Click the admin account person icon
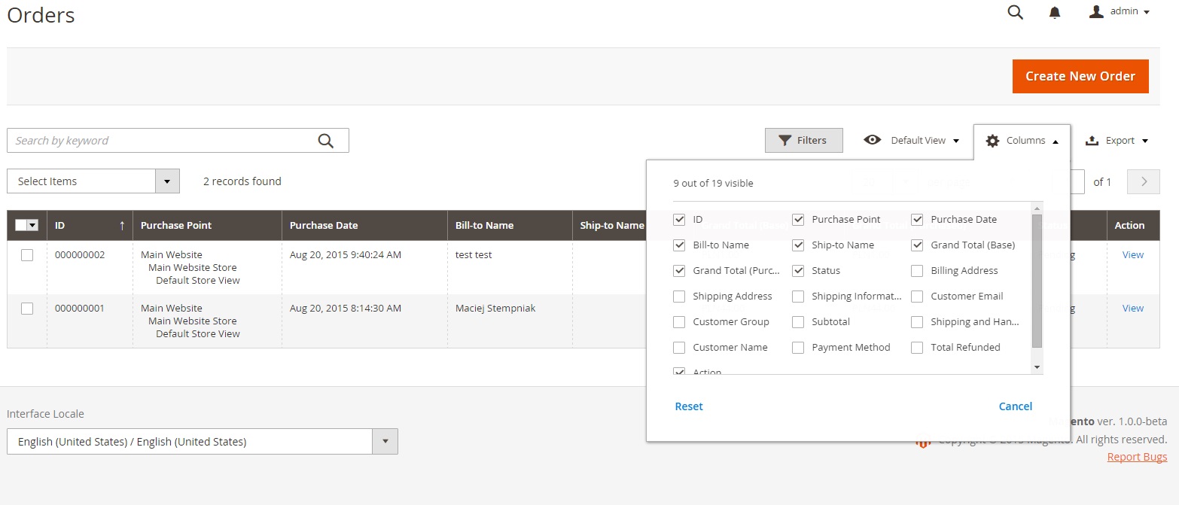The image size is (1179, 505). pos(1096,11)
